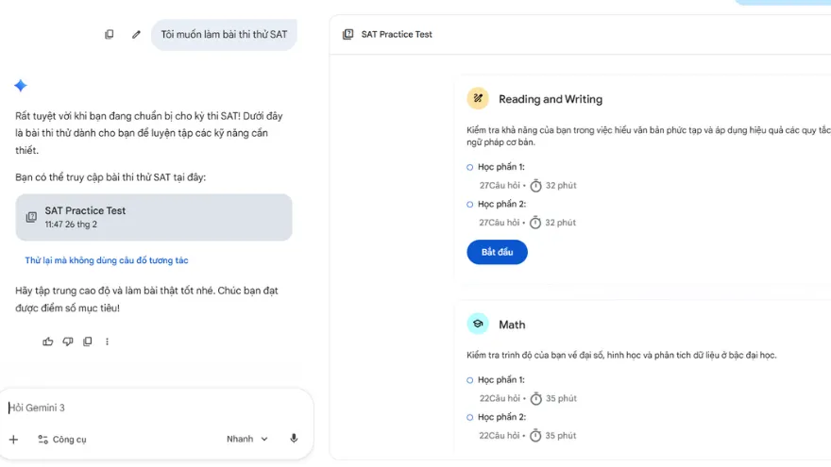Viewport: 831px width, 467px height.
Task: Open the three-dot more options menu
Action: [x=107, y=342]
